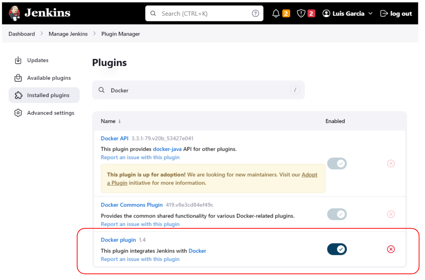The width and height of the screenshot is (425, 280).
Task: Uninstall the Docker plugin via red X
Action: coord(391,249)
